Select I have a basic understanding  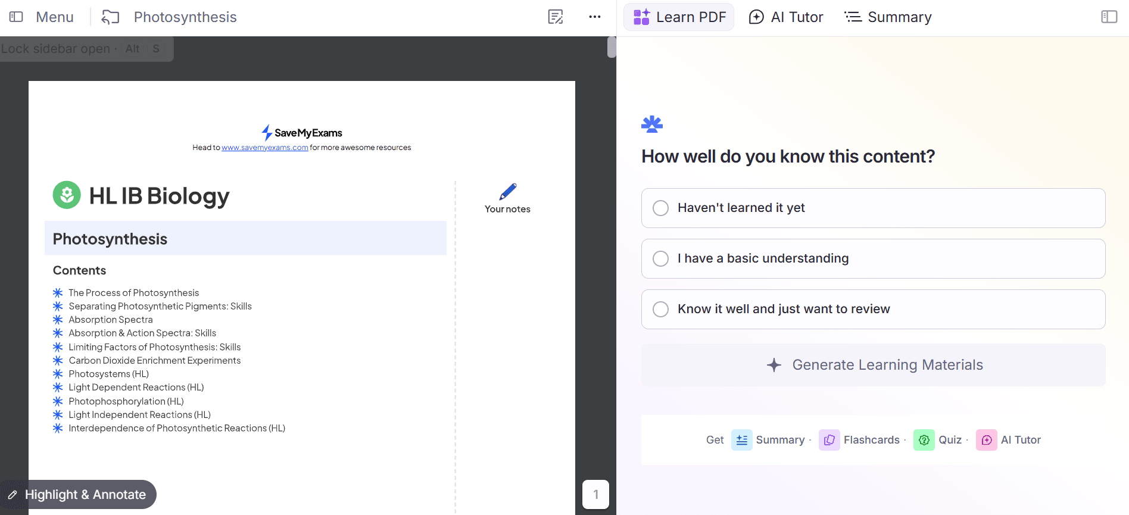click(x=873, y=258)
